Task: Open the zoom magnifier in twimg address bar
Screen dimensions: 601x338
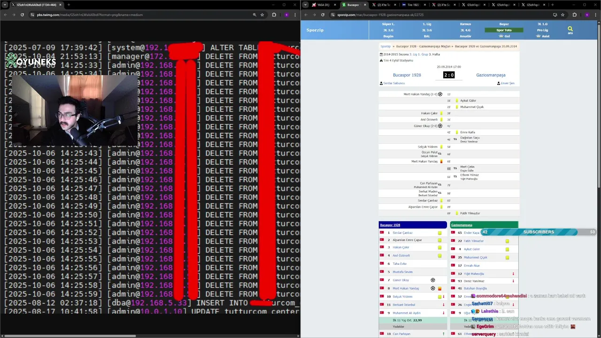Action: 254,15
